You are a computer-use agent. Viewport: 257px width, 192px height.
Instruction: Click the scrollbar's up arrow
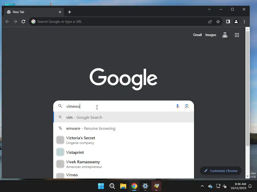click(x=247, y=29)
